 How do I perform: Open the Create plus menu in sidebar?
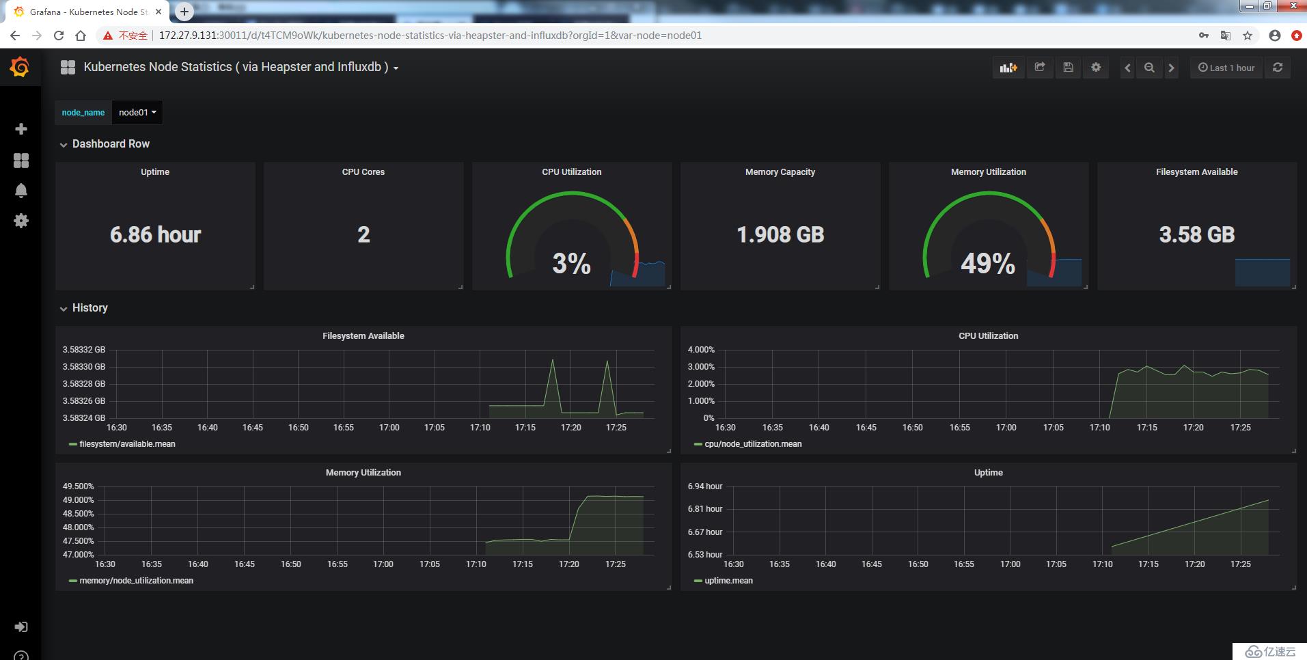pyautogui.click(x=21, y=129)
